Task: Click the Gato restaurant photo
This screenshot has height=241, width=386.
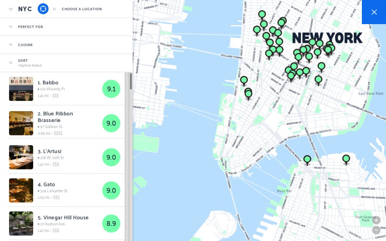Action: [21, 190]
